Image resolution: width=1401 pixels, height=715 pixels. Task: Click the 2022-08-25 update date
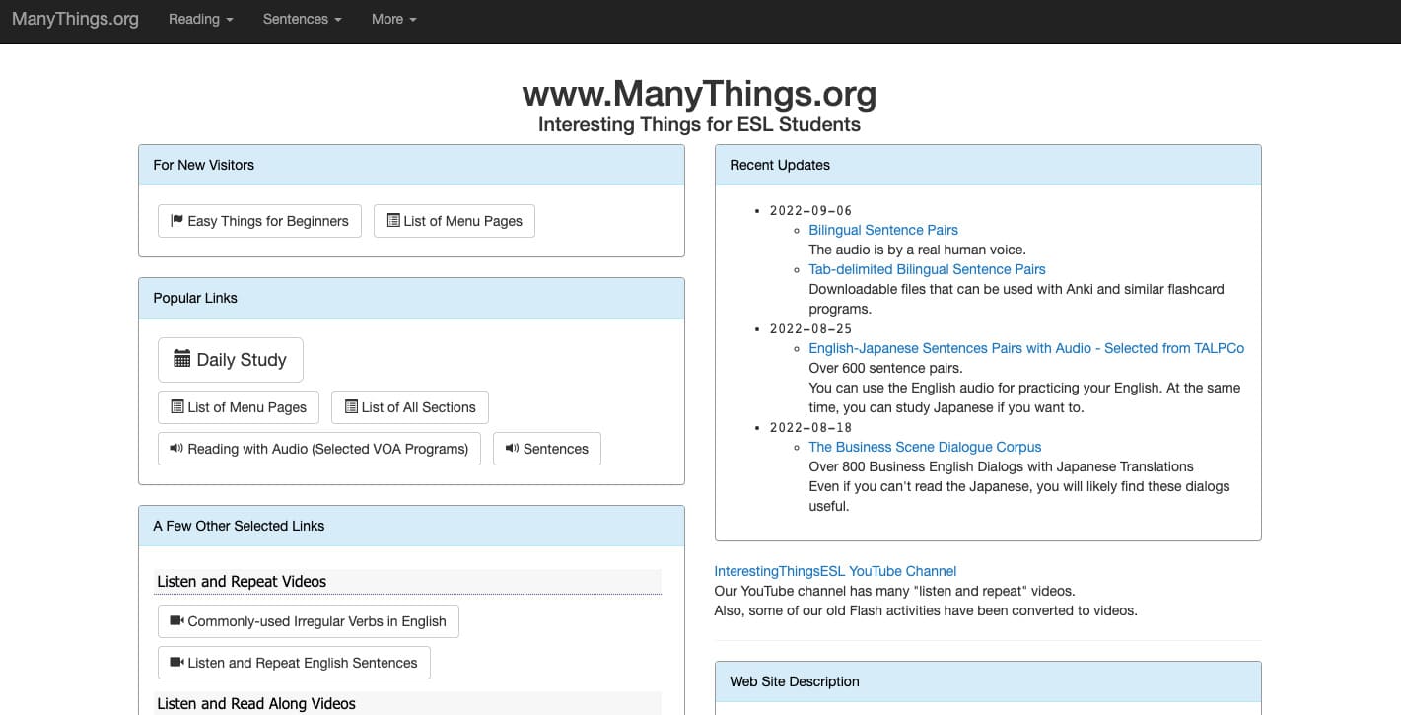[810, 328]
